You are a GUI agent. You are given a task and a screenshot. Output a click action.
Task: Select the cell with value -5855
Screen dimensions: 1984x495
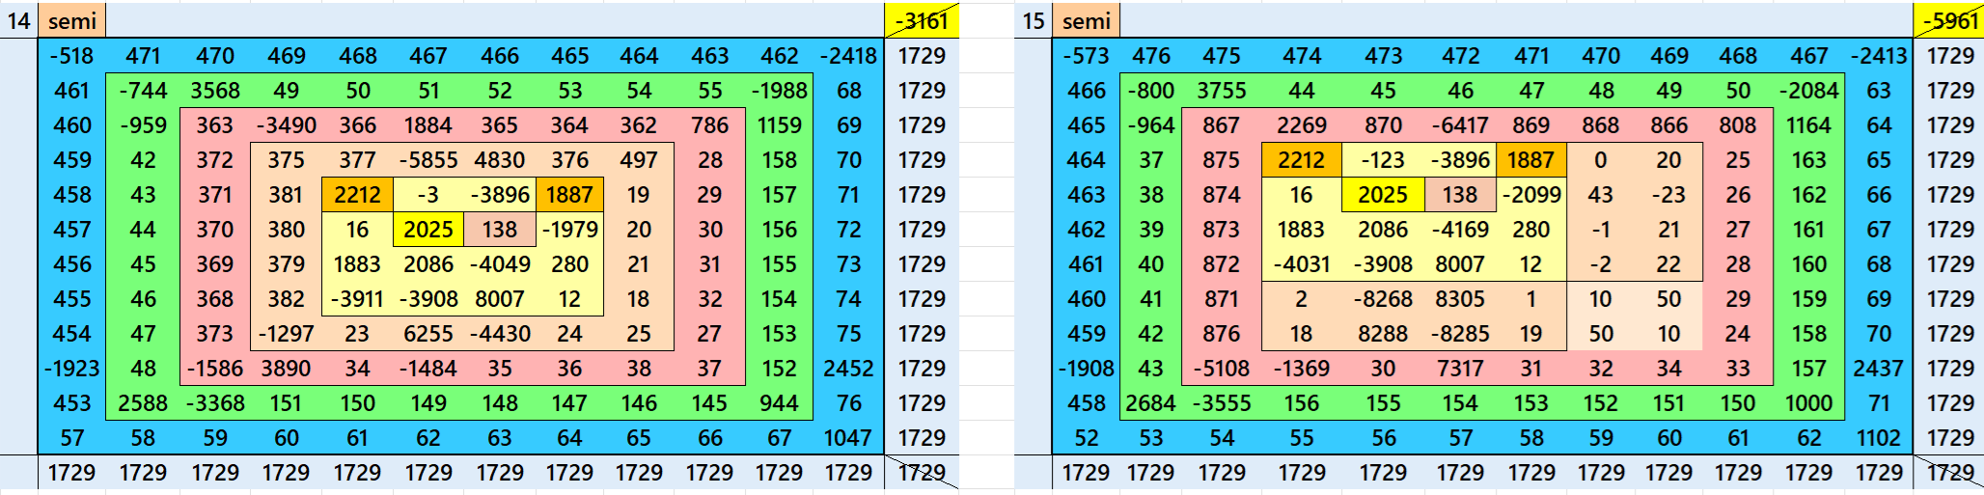click(x=427, y=160)
